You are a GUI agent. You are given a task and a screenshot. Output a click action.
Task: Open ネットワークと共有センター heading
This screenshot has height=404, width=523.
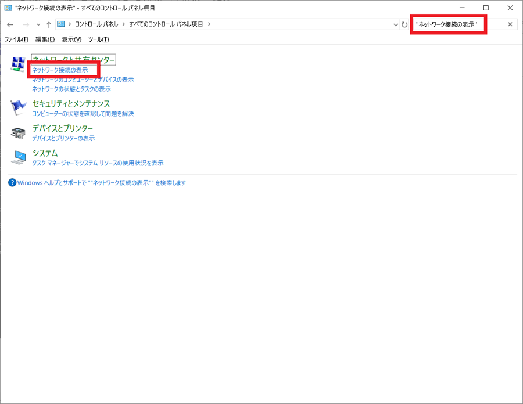[x=73, y=59]
